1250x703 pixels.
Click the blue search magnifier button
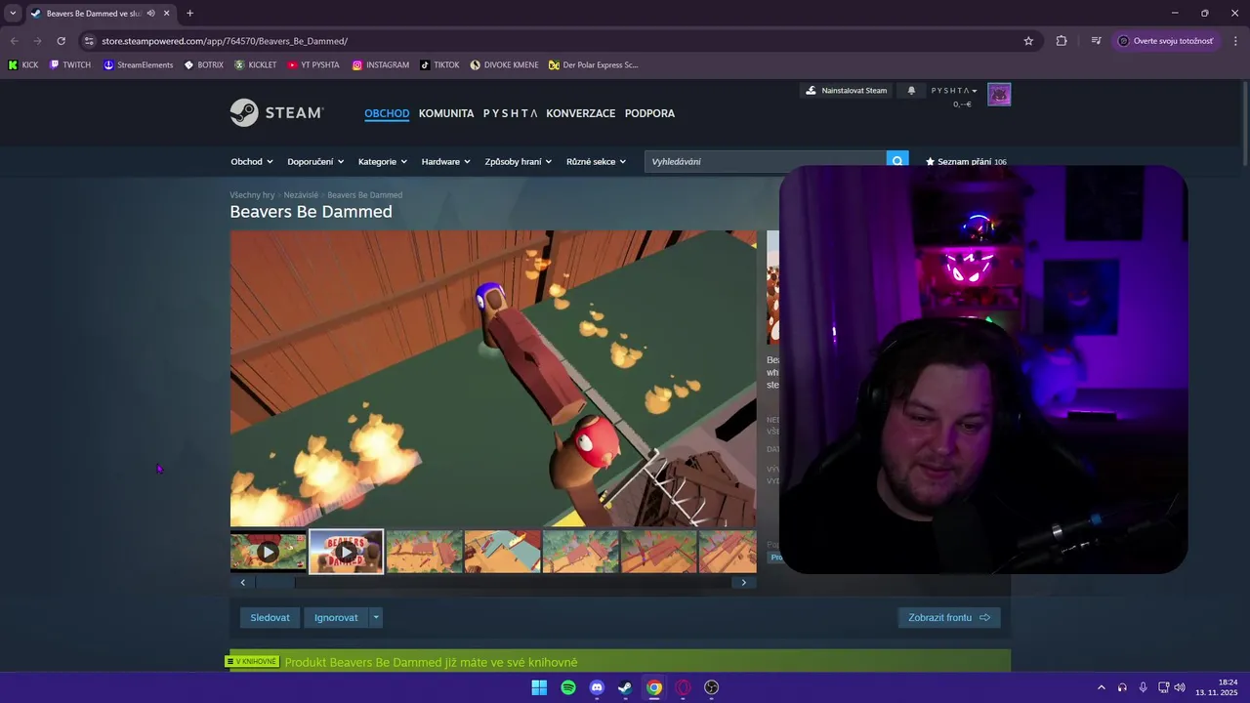[x=897, y=161]
